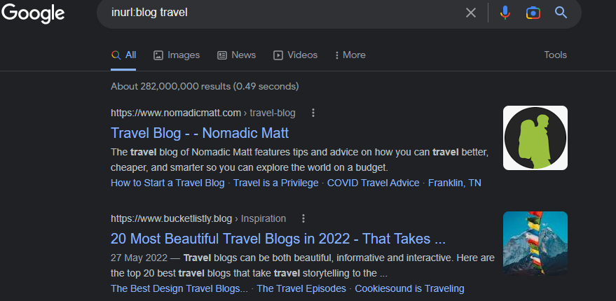This screenshot has height=301, width=616.
Task: Click the mountain prayer flags thumbnail
Action: [535, 244]
